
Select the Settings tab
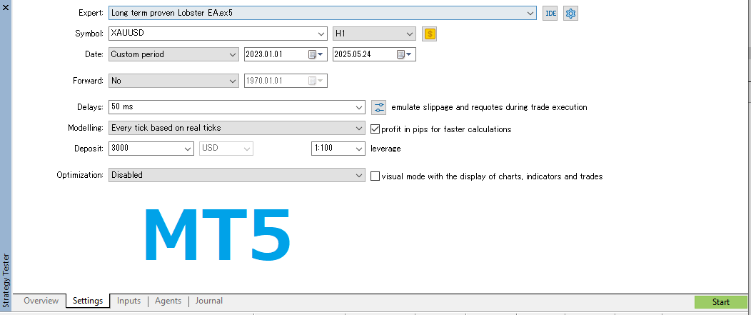(88, 301)
